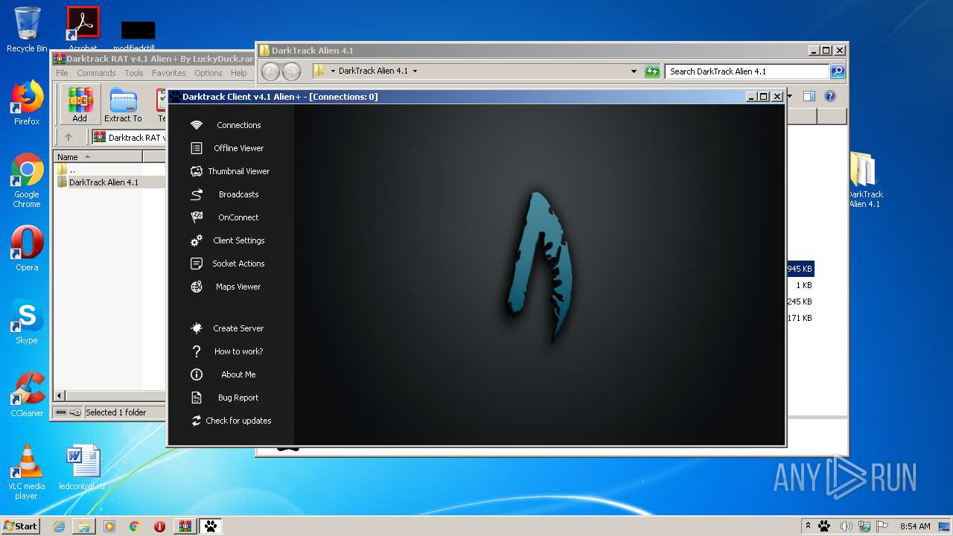
Task: Click WinRAR horizontal scrollbar left arrow
Action: click(x=60, y=395)
